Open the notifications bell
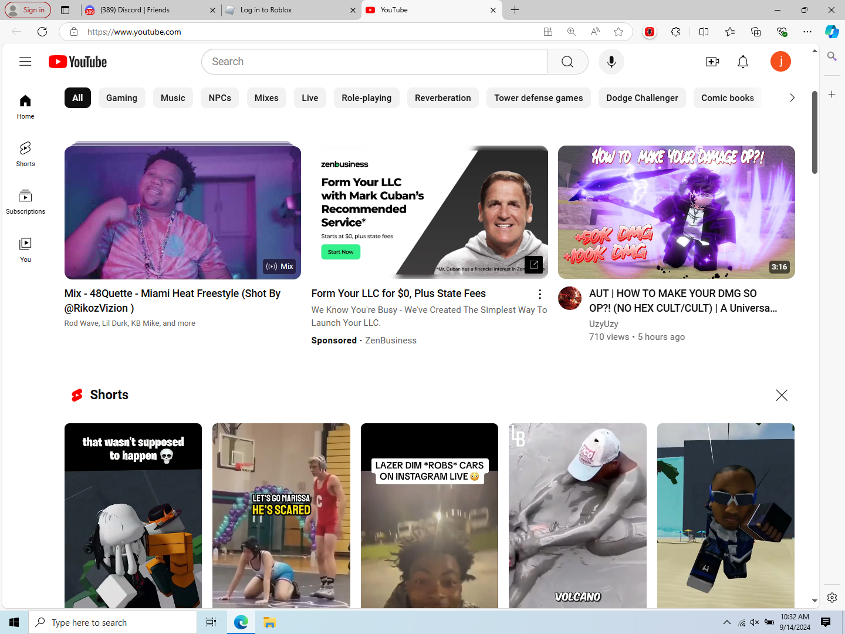Image resolution: width=845 pixels, height=634 pixels. click(x=743, y=62)
